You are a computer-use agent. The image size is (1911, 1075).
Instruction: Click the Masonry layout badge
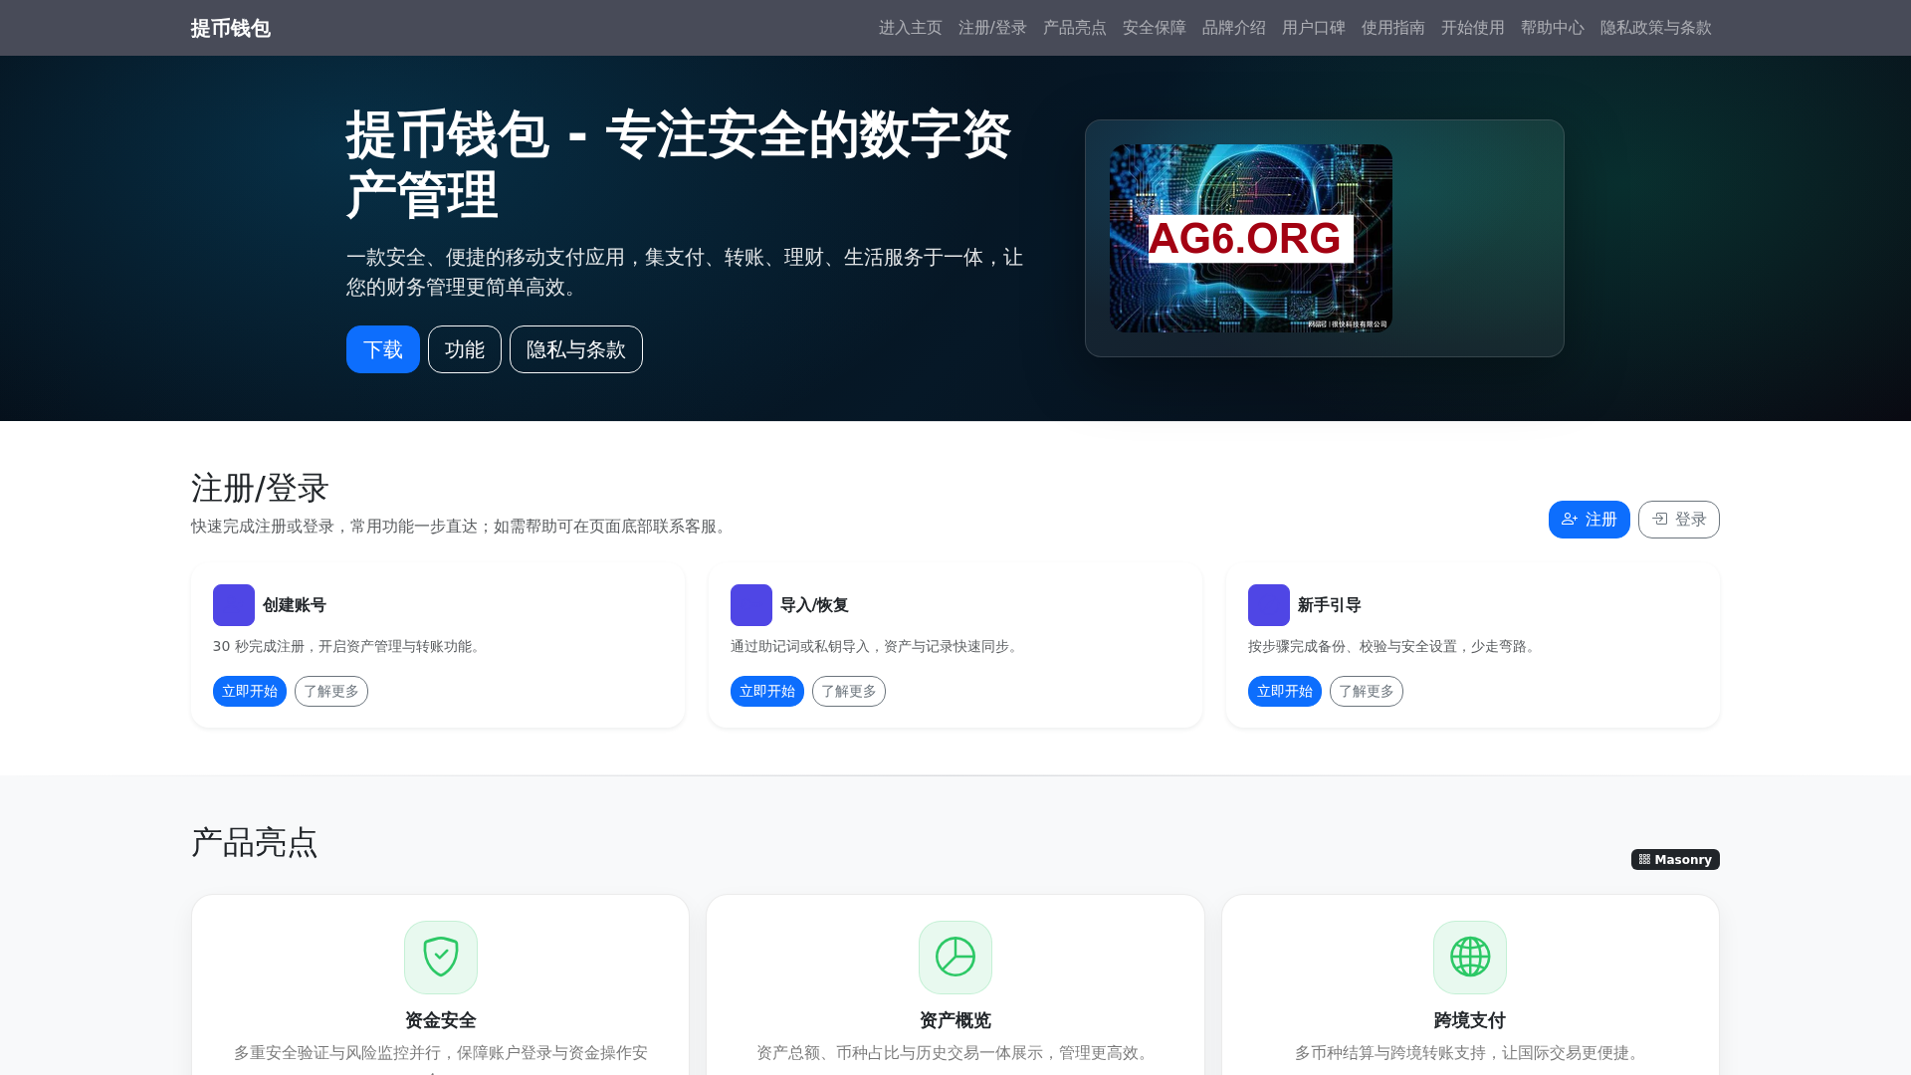[x=1675, y=859]
